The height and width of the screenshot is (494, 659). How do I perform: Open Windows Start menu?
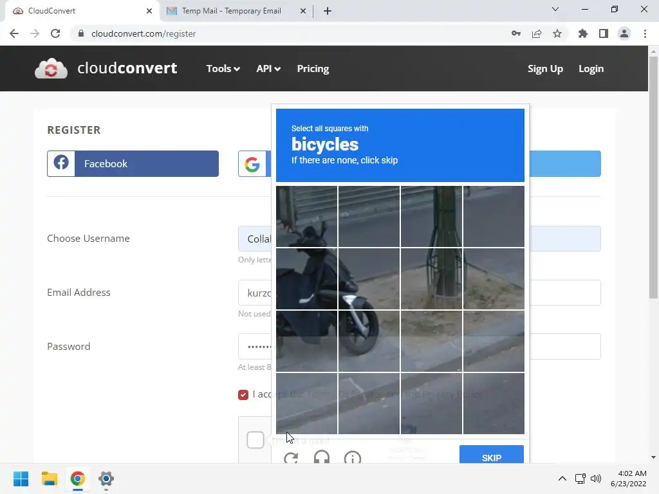click(21, 479)
